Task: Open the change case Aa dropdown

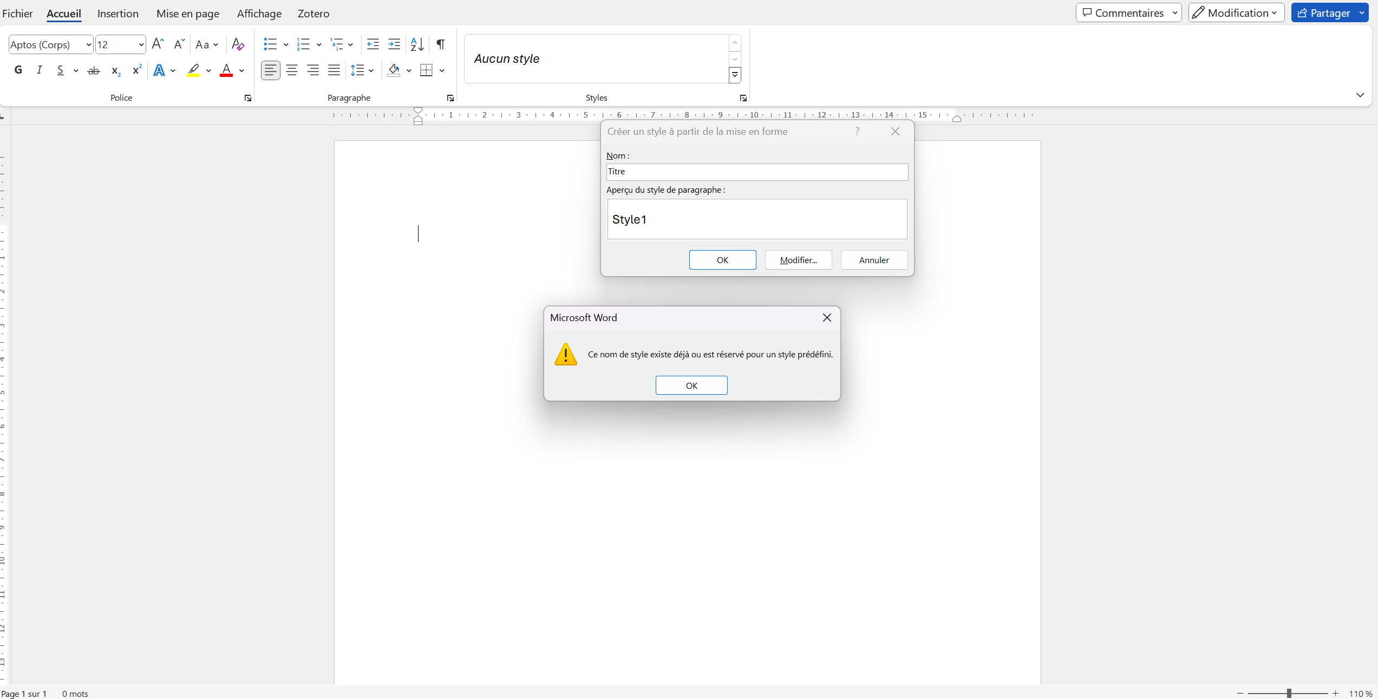Action: tap(207, 44)
